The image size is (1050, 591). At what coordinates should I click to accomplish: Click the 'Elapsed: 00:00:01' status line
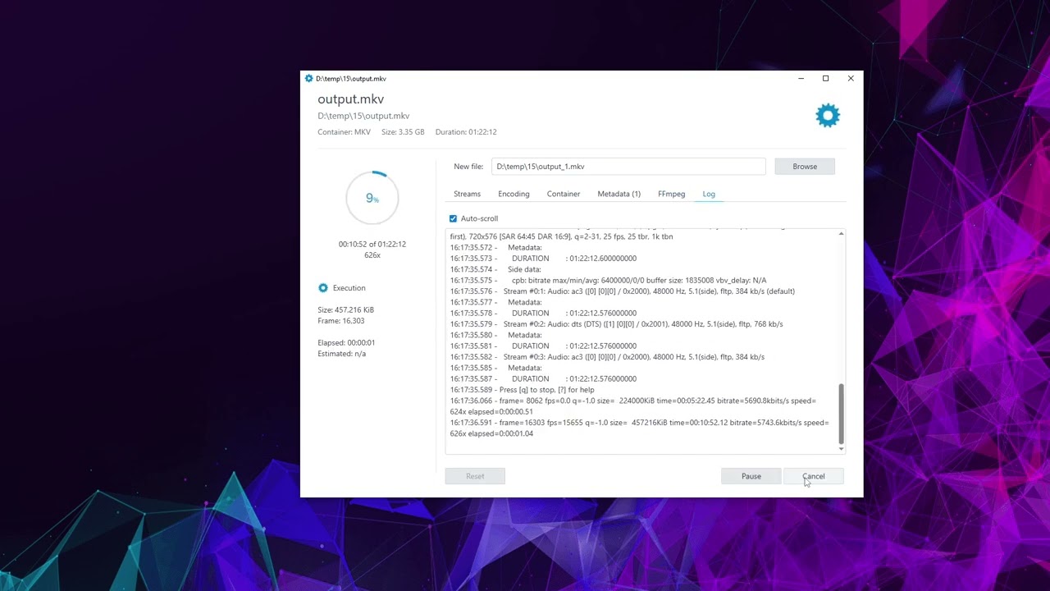click(x=346, y=342)
